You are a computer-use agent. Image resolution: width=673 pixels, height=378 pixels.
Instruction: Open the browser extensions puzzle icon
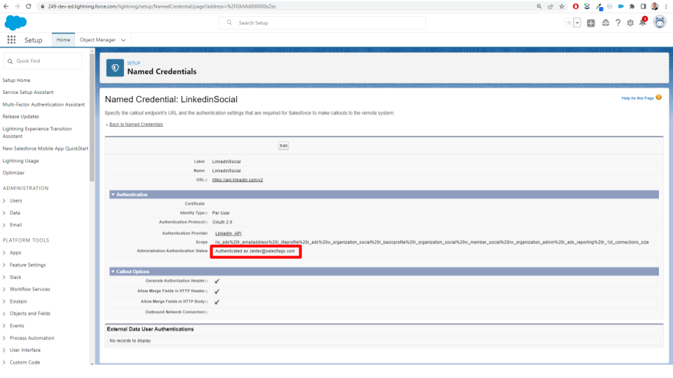pos(632,6)
